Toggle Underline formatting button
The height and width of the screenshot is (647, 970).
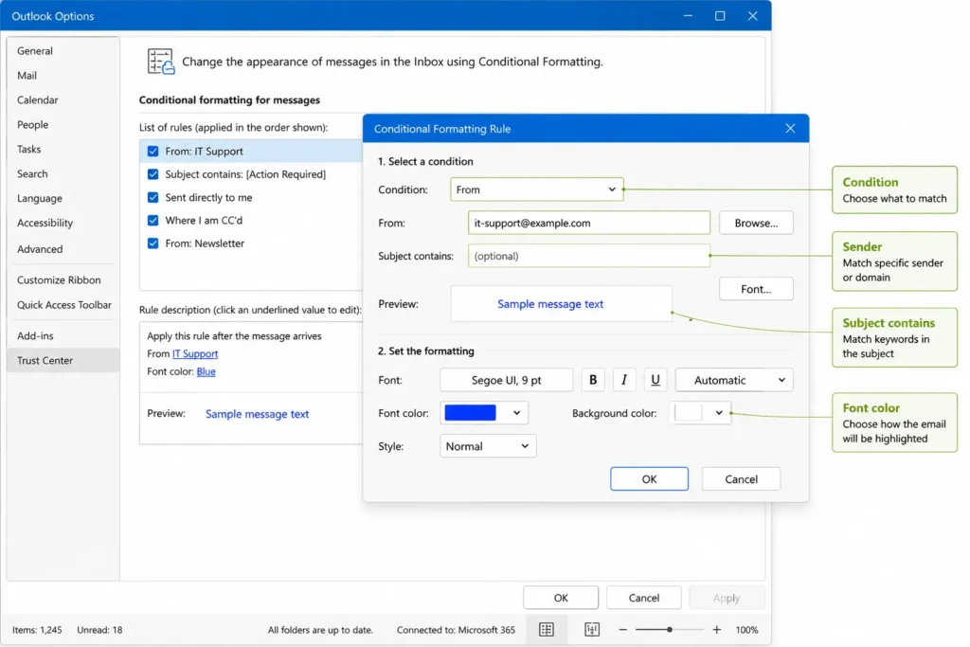pos(656,380)
